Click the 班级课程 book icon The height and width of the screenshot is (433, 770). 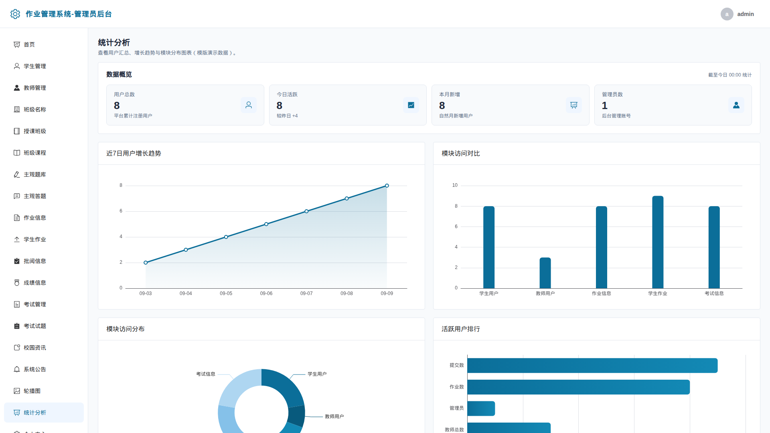(17, 153)
